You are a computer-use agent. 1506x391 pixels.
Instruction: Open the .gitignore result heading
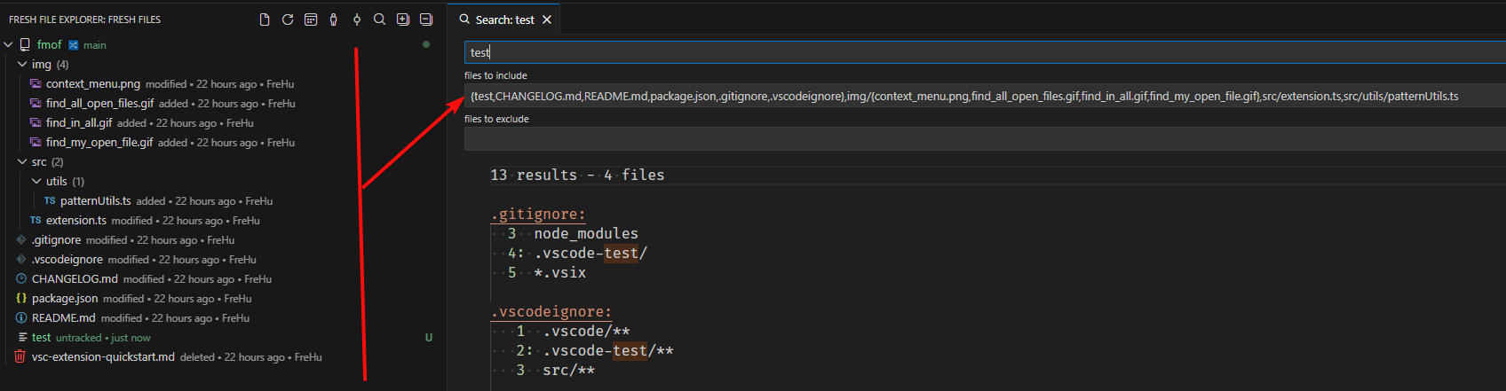click(x=538, y=215)
